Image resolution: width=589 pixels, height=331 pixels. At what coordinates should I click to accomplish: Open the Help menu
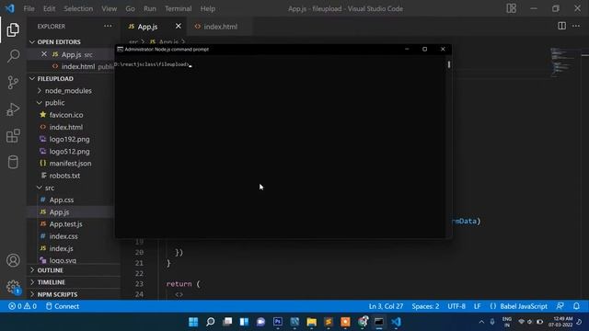coord(207,8)
